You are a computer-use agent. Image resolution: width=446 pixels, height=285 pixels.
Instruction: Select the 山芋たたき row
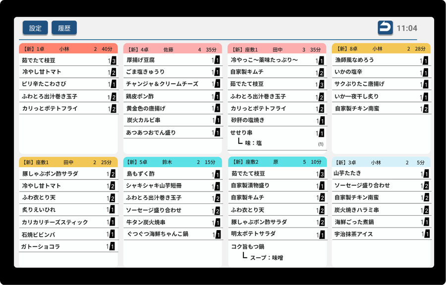[382, 174]
